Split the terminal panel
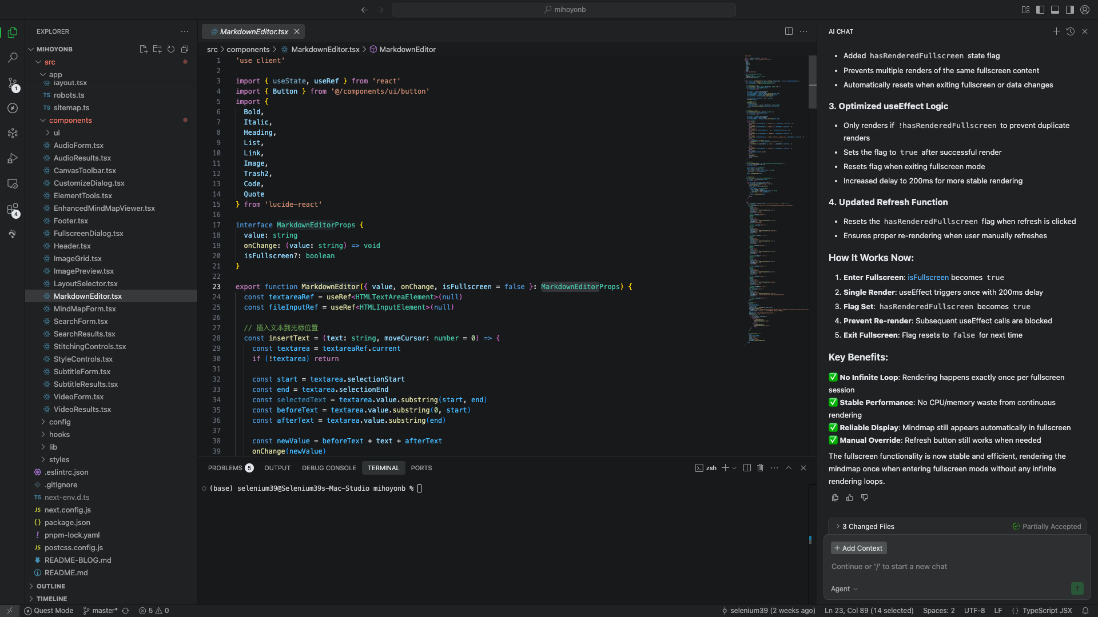1098x617 pixels. [x=747, y=468]
